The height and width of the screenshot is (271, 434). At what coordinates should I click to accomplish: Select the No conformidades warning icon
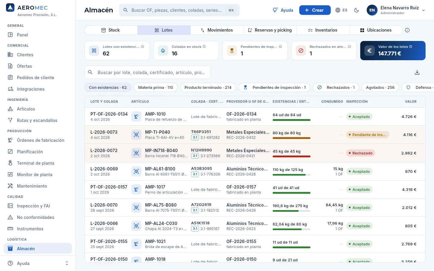tap(10, 217)
